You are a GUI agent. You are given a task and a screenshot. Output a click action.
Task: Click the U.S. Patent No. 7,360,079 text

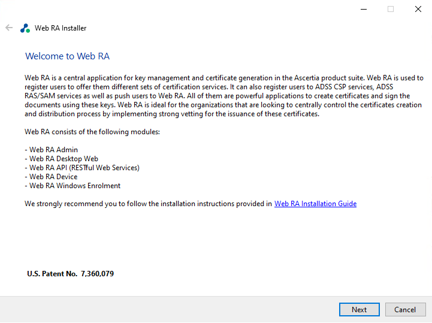tap(71, 274)
